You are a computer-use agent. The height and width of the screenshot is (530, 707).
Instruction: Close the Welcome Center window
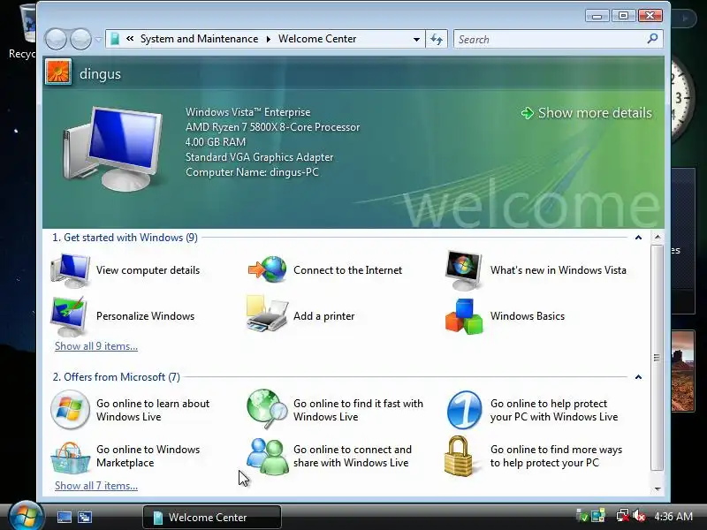tap(650, 16)
